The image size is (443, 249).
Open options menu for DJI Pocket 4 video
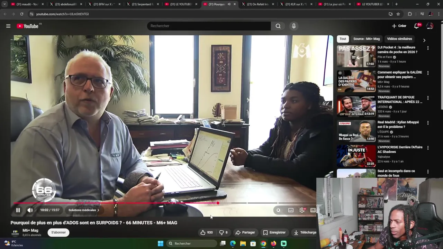coord(428,48)
